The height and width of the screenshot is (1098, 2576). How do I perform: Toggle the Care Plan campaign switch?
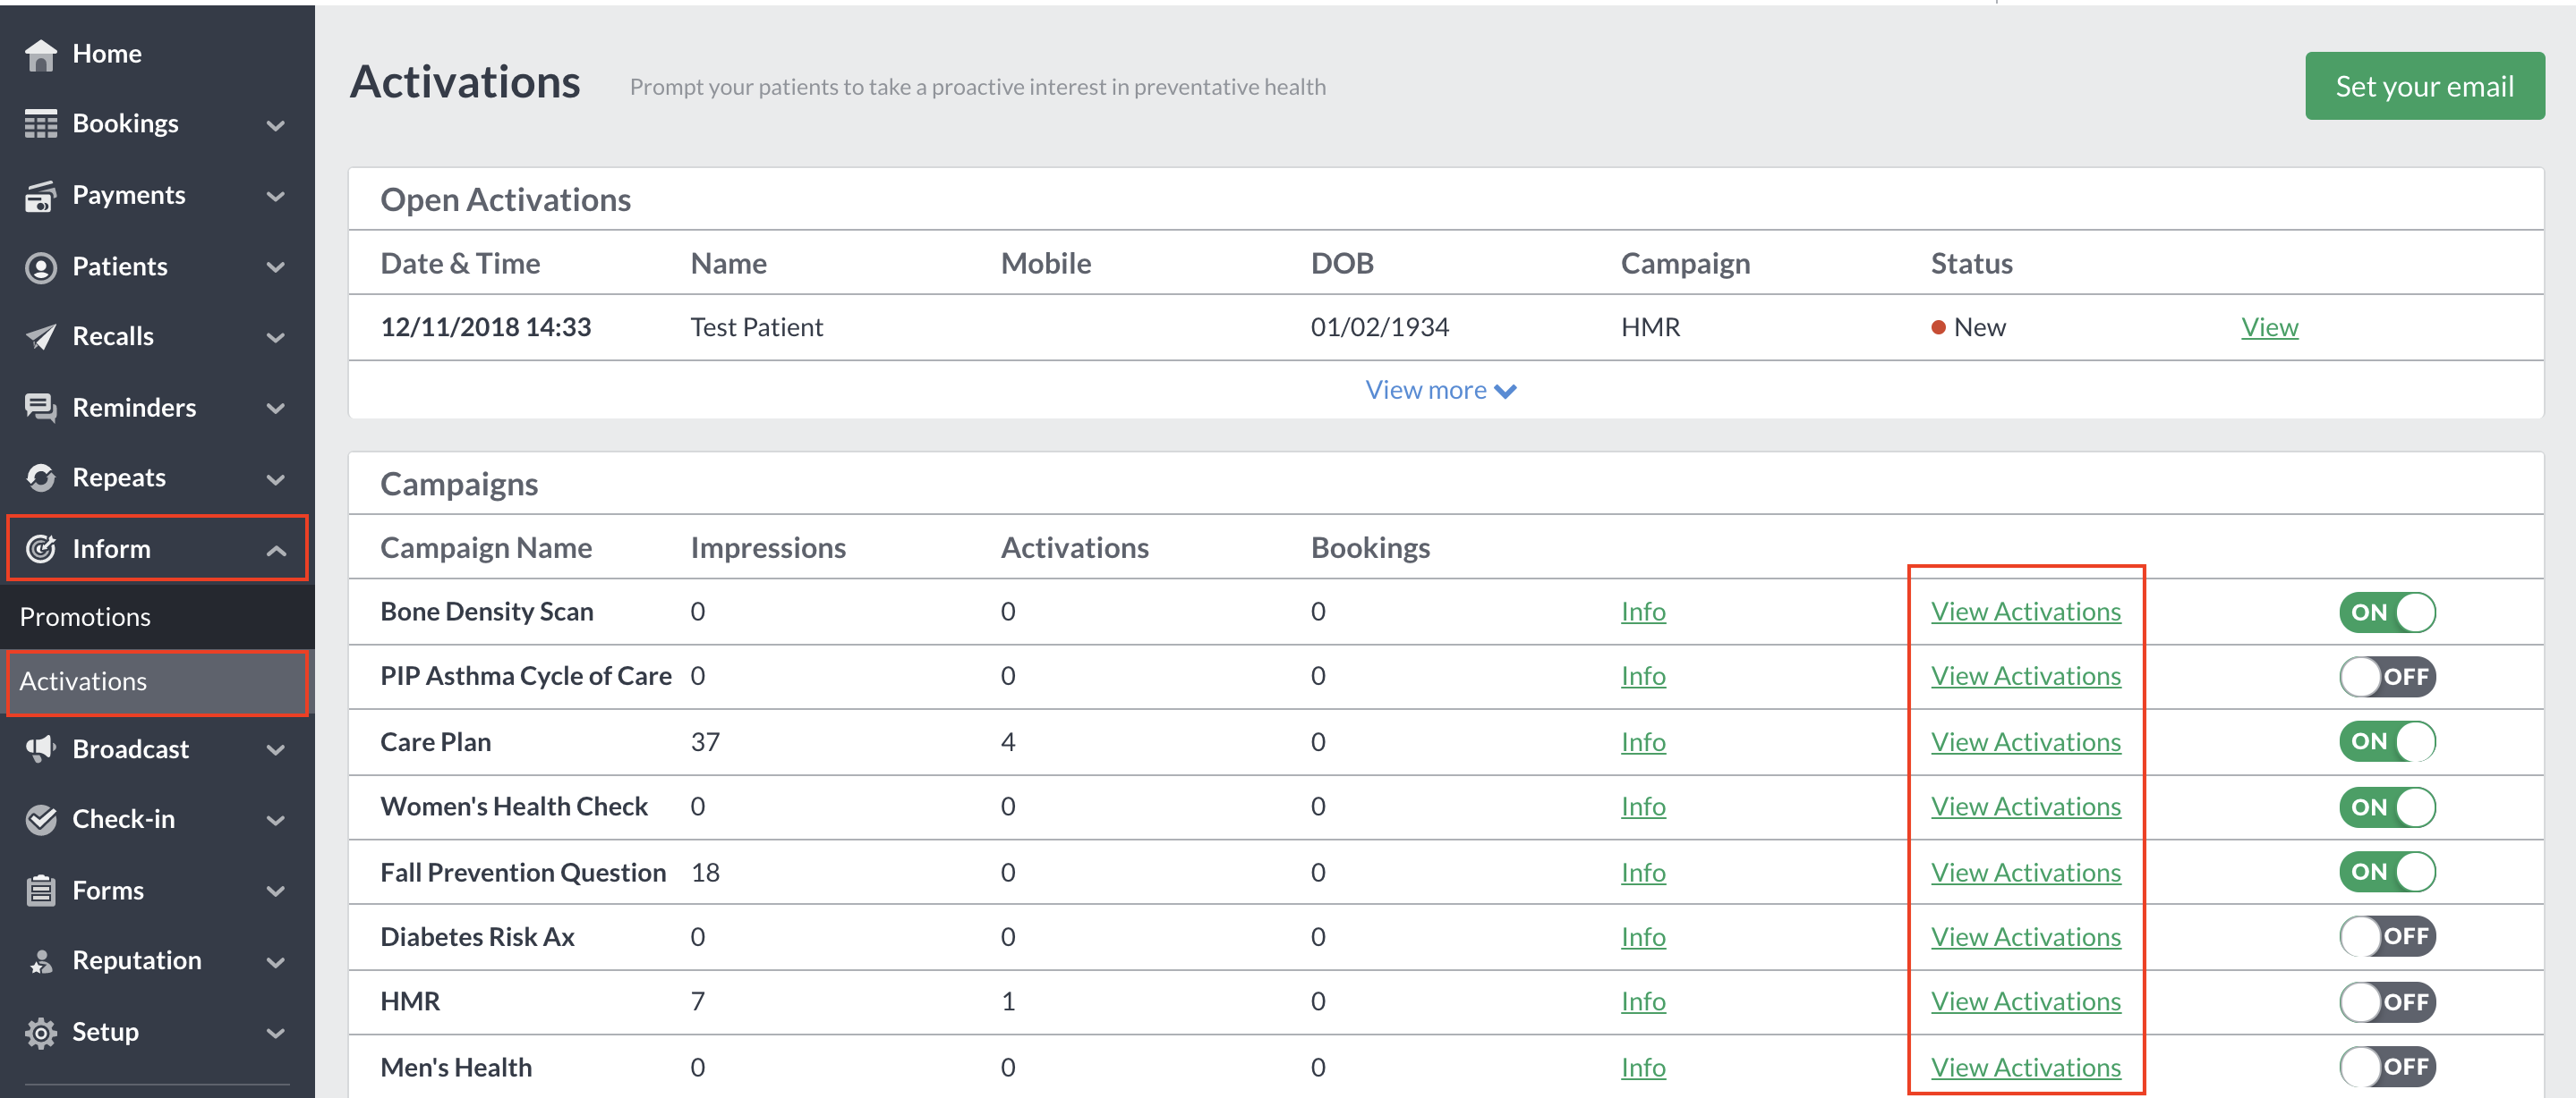click(x=2387, y=742)
